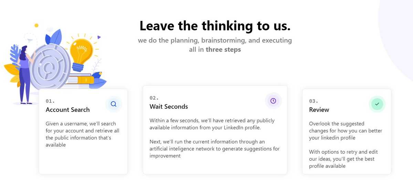Click the purple clock icon
The width and height of the screenshot is (413, 180).
click(x=273, y=101)
